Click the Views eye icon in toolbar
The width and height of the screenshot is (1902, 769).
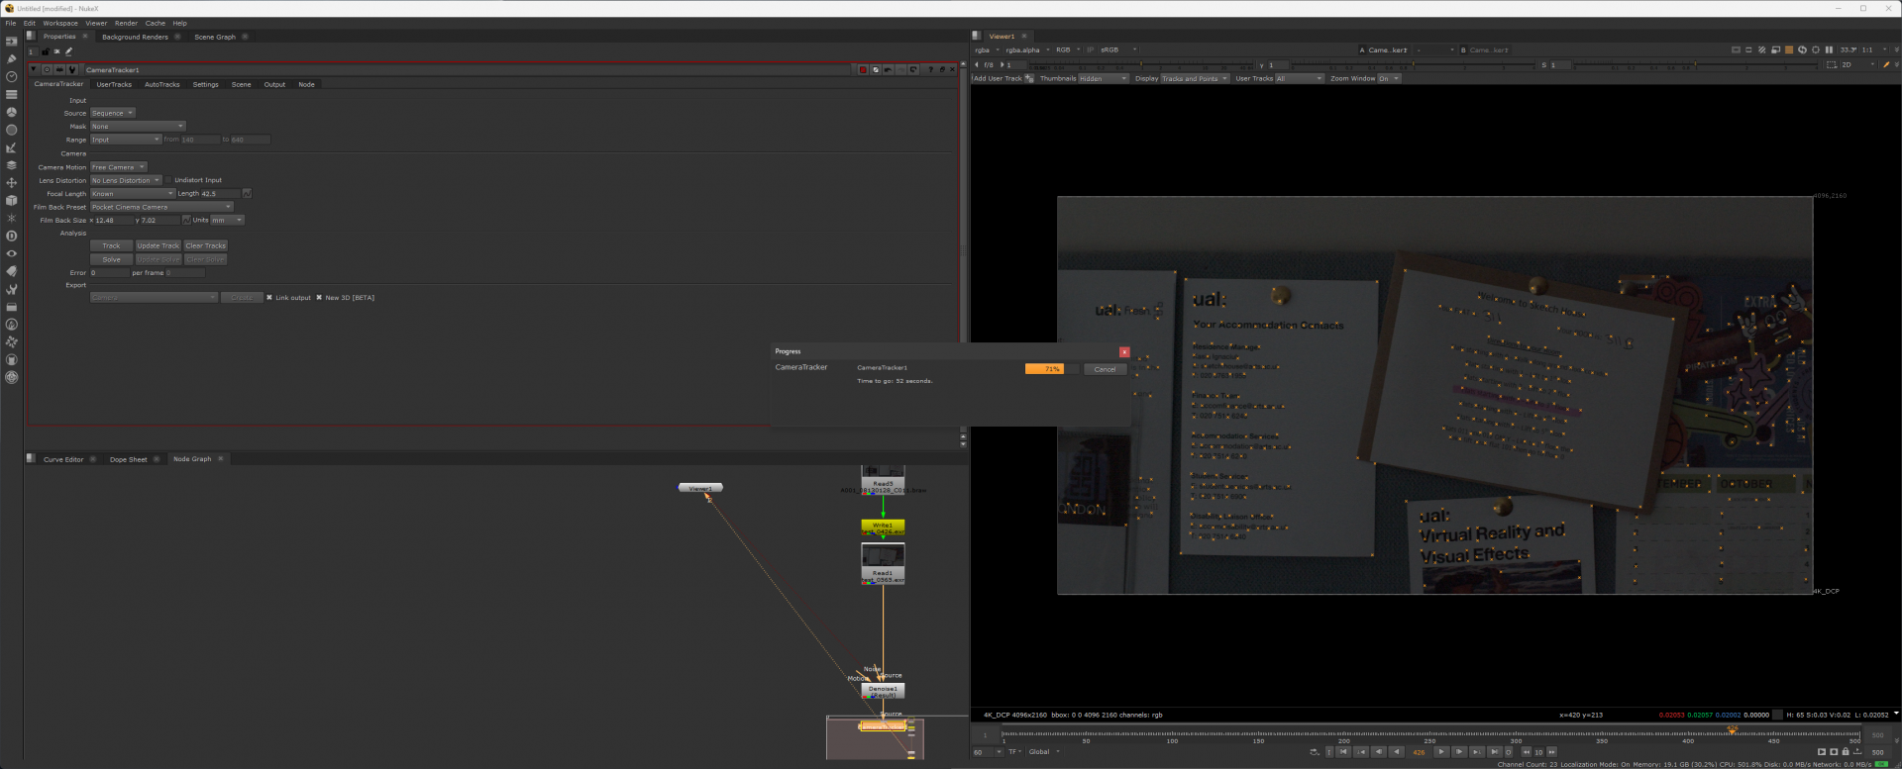point(11,253)
